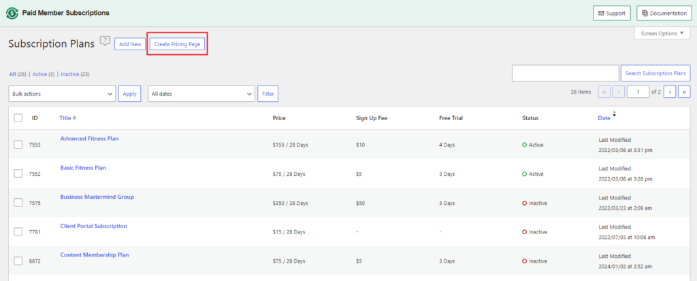Check the Content Membership Plan row checkbox
This screenshot has width=697, height=281.
pyautogui.click(x=18, y=261)
